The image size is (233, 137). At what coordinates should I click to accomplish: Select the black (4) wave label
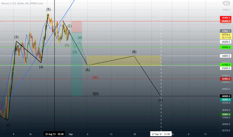tap(41, 67)
